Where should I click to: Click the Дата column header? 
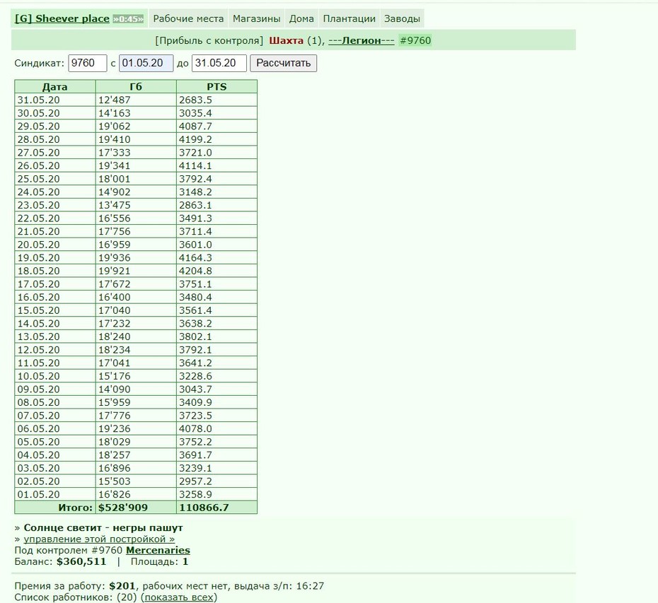coord(55,87)
